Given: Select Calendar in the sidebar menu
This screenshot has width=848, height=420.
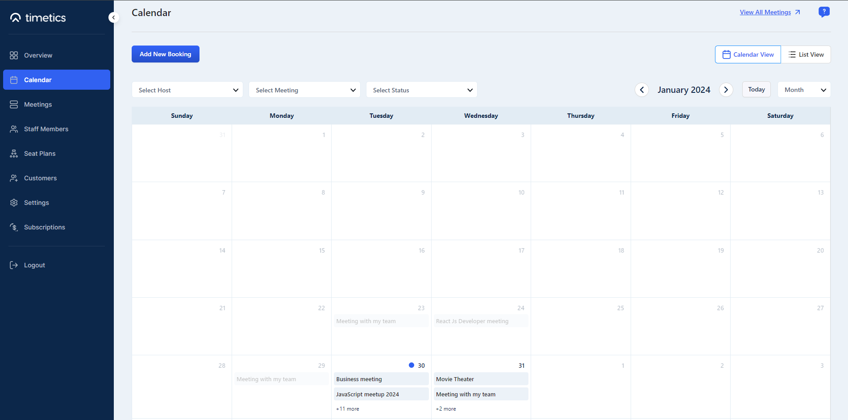Looking at the screenshot, I should [38, 79].
